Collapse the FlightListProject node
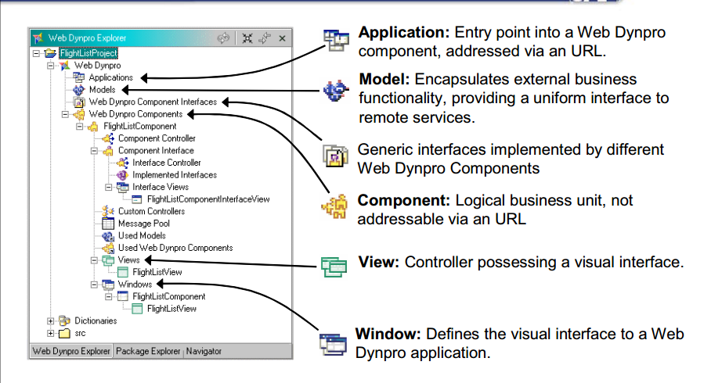Screen dimensions: 711x383 click(x=36, y=53)
